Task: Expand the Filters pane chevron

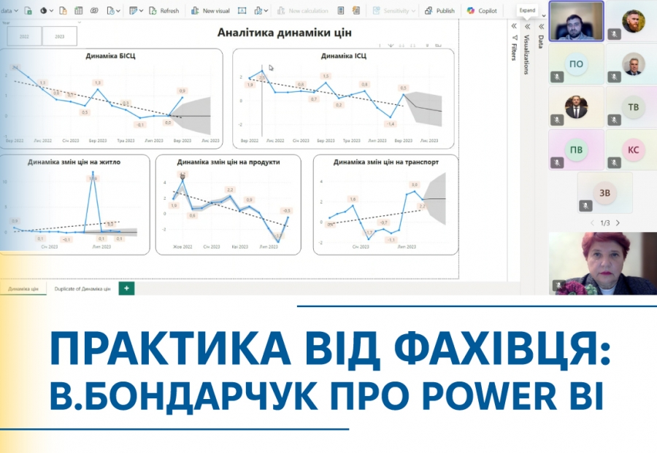Action: (514, 26)
